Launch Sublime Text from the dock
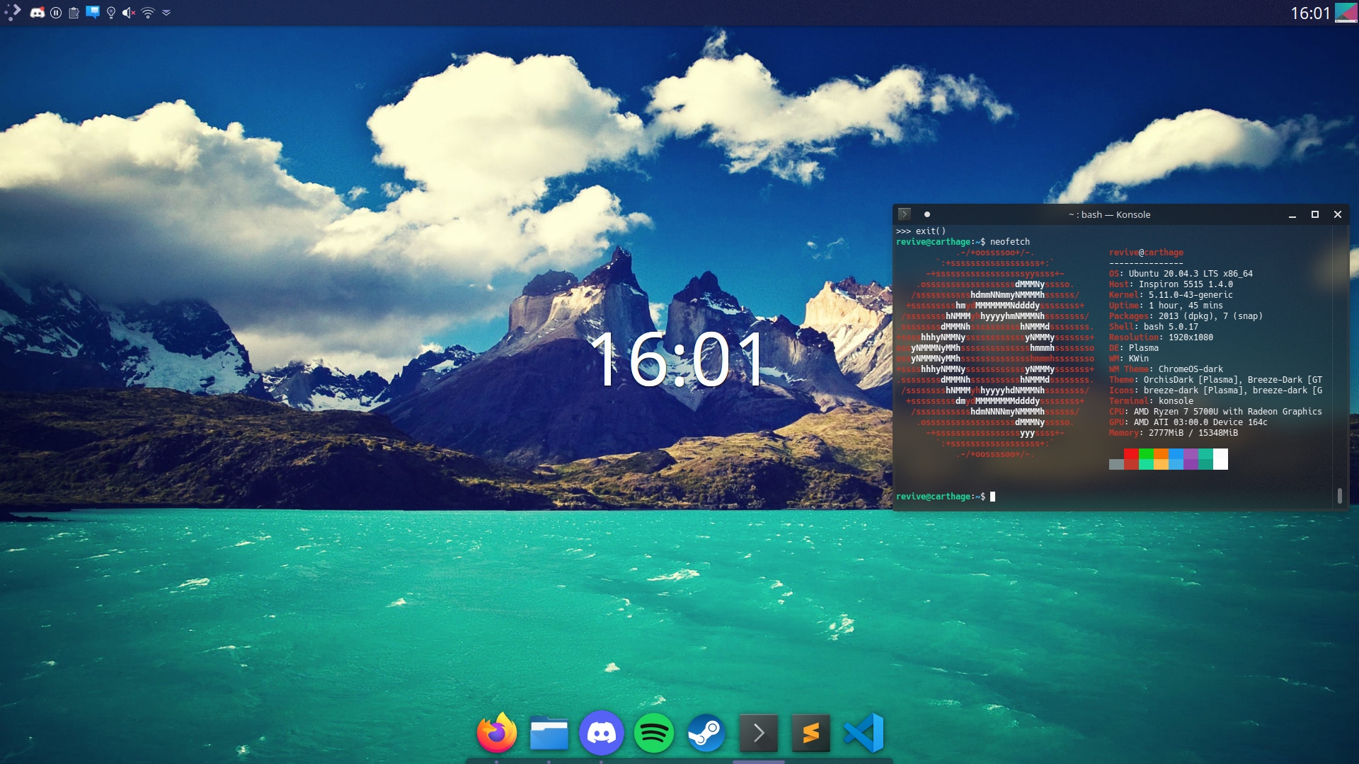The width and height of the screenshot is (1359, 764). [811, 733]
